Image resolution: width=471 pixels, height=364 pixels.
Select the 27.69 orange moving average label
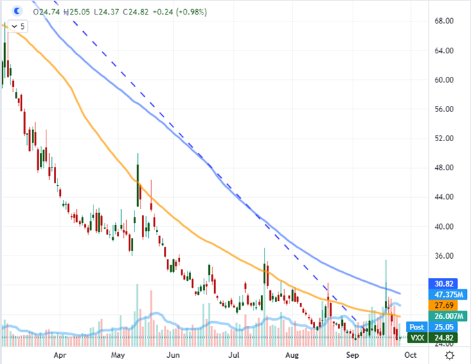tap(444, 305)
